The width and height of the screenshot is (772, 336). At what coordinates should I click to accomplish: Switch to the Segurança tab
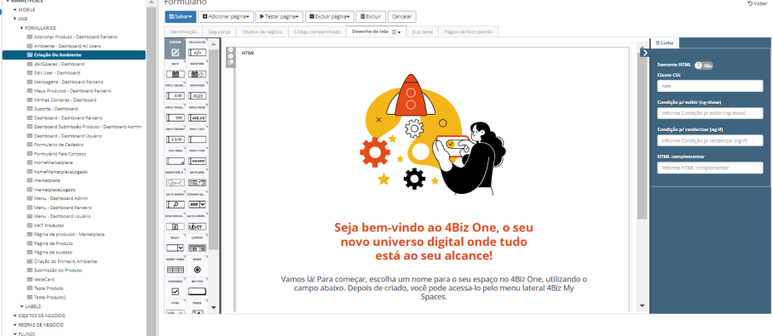tap(219, 31)
